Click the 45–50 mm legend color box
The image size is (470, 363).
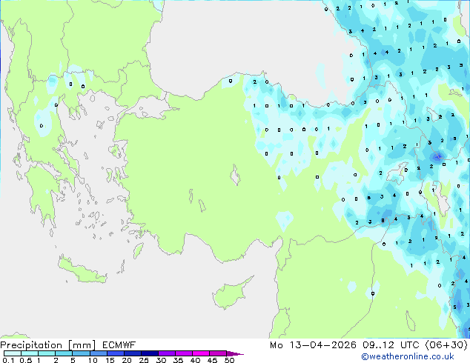click(x=218, y=353)
